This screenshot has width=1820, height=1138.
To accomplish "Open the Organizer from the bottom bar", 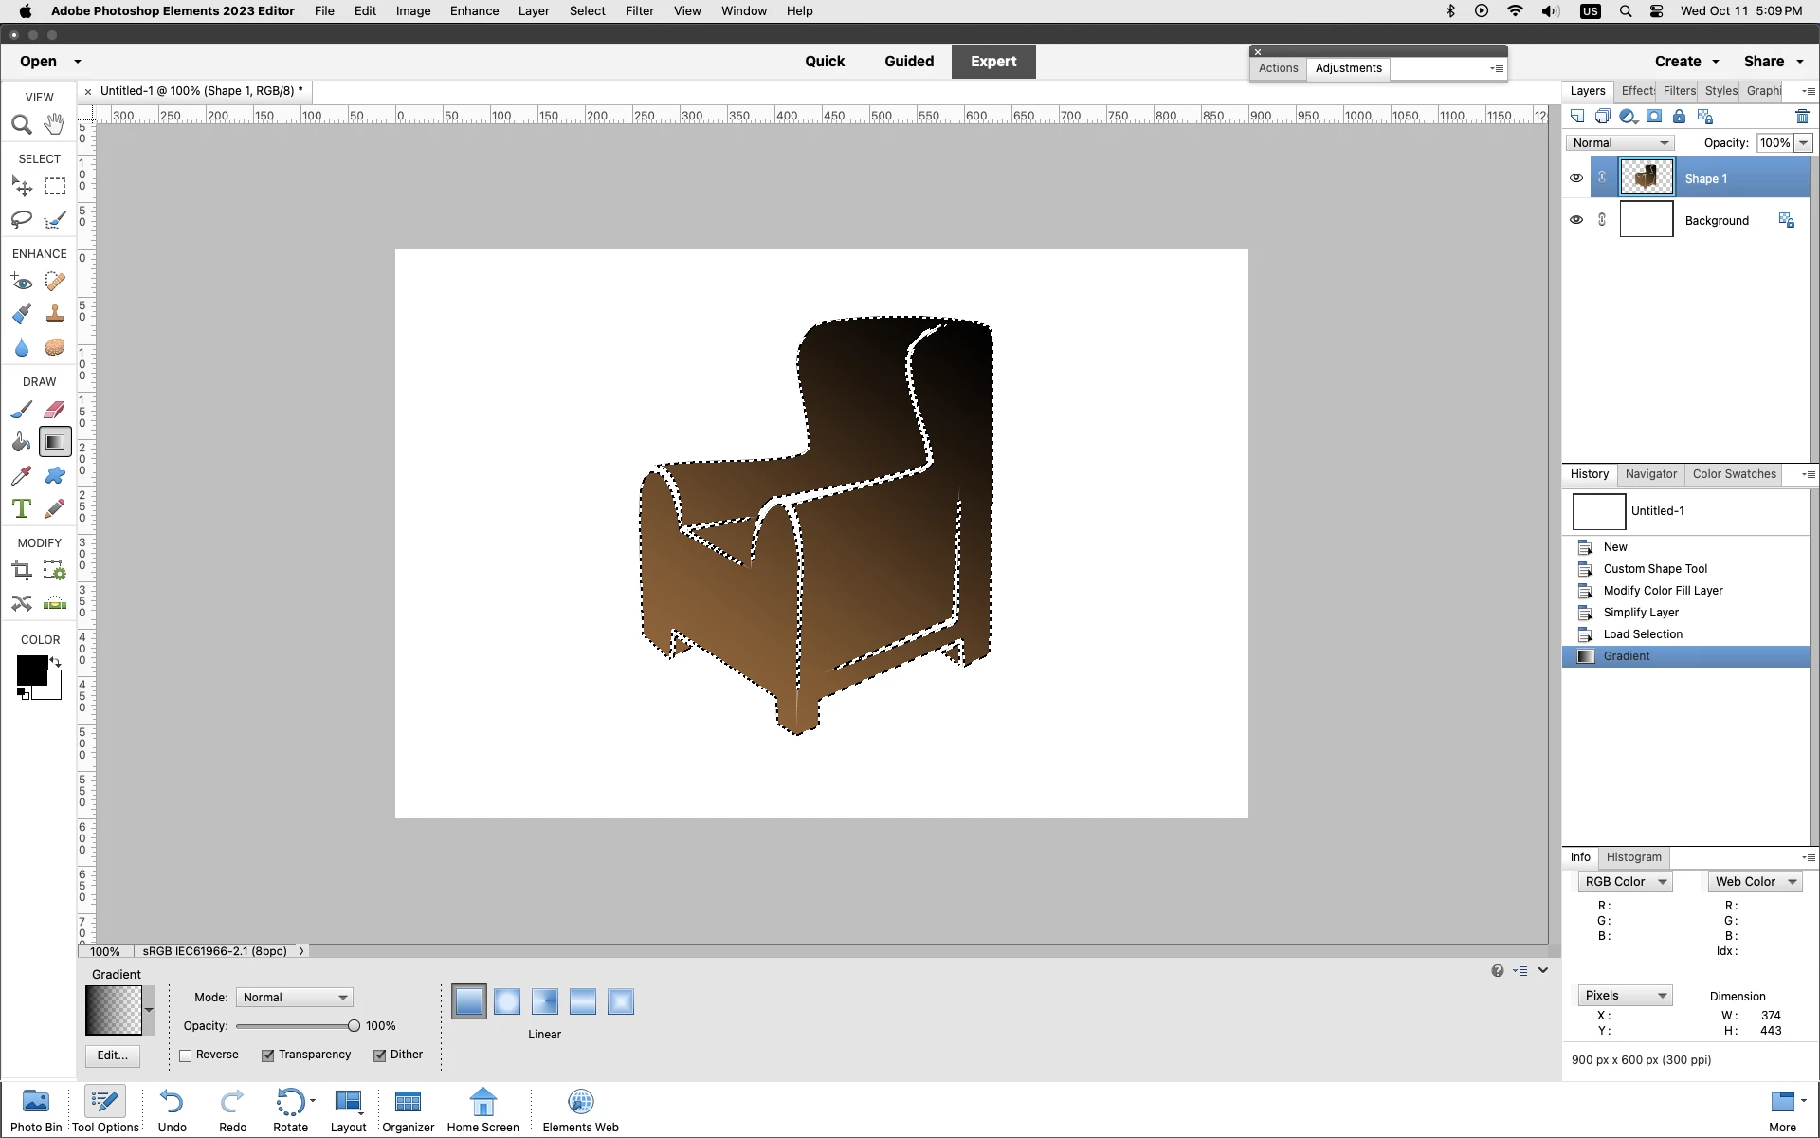I will click(x=408, y=1110).
